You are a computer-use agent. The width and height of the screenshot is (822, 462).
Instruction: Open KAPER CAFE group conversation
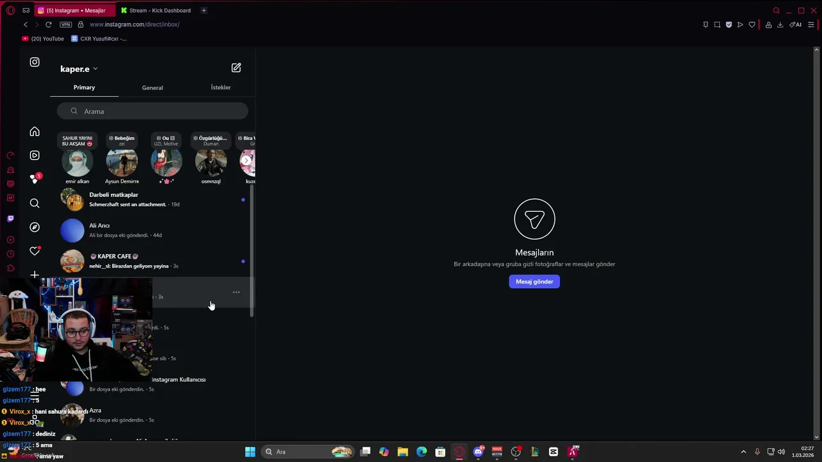point(152,261)
